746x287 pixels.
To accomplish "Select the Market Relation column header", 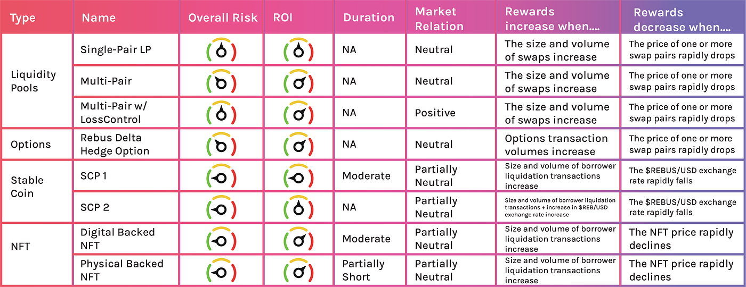I will (440, 19).
